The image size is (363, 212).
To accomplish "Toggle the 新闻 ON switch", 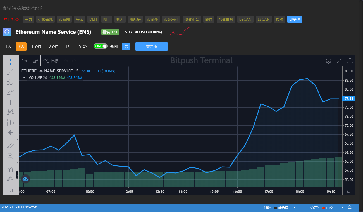I will tap(101, 46).
